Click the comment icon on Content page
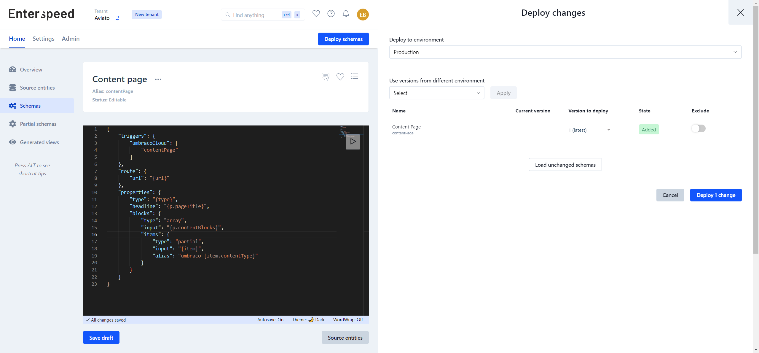759x353 pixels. pos(325,77)
